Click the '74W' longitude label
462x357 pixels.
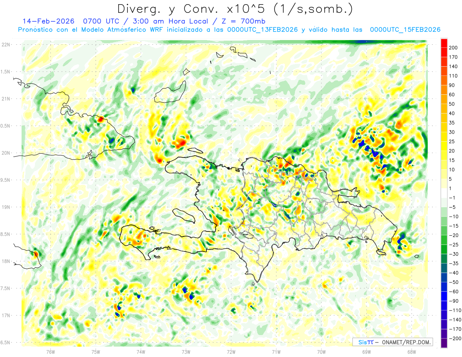point(141,351)
